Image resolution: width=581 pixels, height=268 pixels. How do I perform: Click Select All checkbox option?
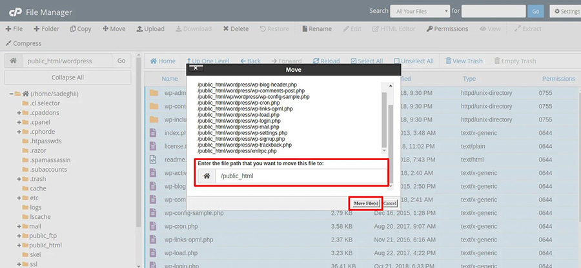click(x=366, y=61)
